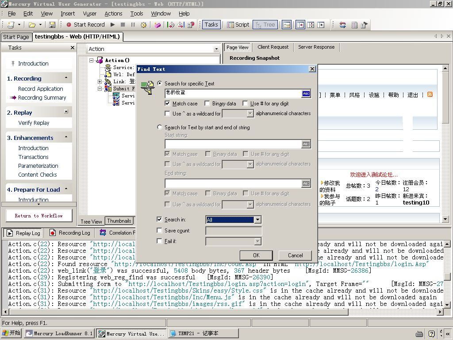This screenshot has height=340, width=453.
Task: Open the Server Response tab
Action: click(x=316, y=47)
